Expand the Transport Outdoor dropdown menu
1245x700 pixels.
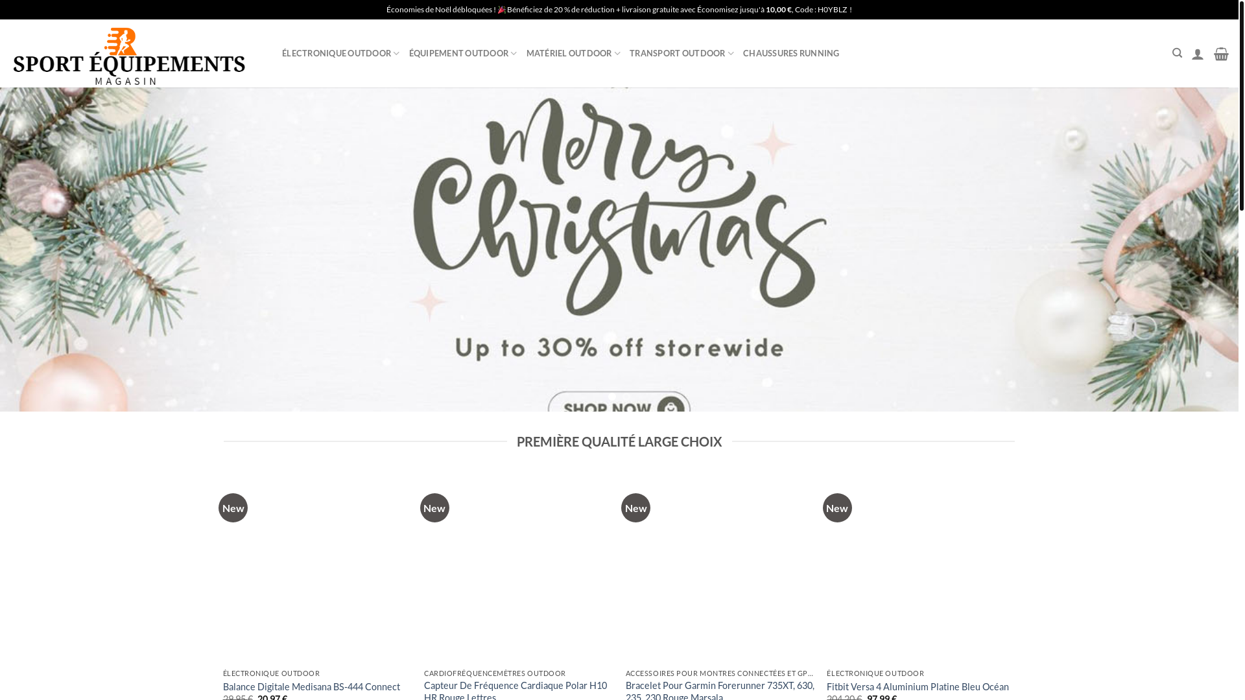pyautogui.click(x=682, y=53)
